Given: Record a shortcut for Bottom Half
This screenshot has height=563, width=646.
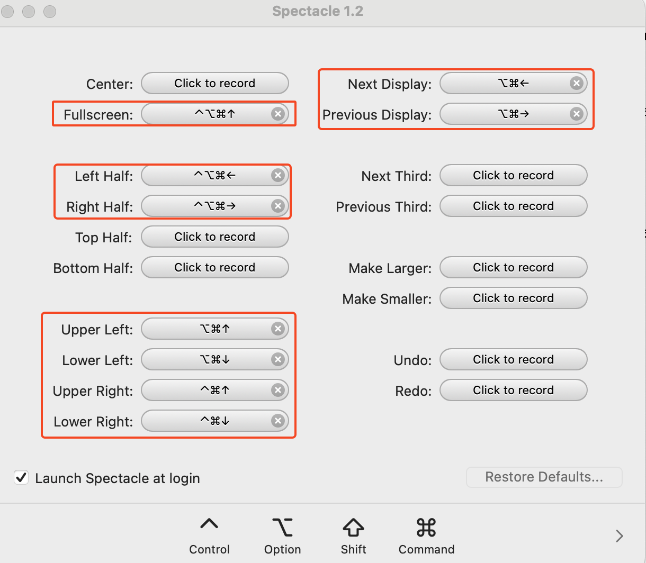Looking at the screenshot, I should [x=215, y=267].
